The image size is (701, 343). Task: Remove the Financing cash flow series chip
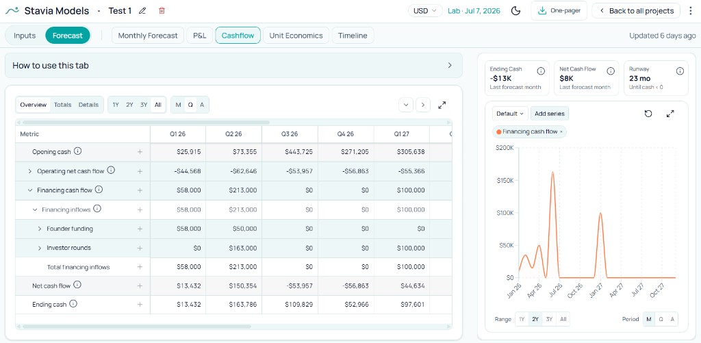pyautogui.click(x=561, y=132)
